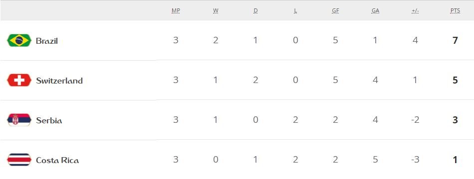Click the +/- goal difference header

415,11
